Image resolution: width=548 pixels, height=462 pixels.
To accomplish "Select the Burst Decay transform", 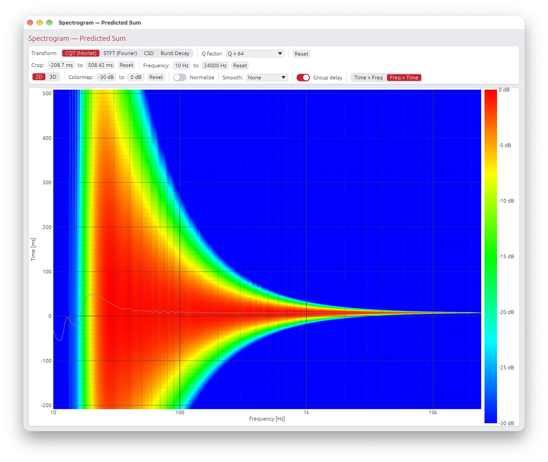I will tap(175, 53).
